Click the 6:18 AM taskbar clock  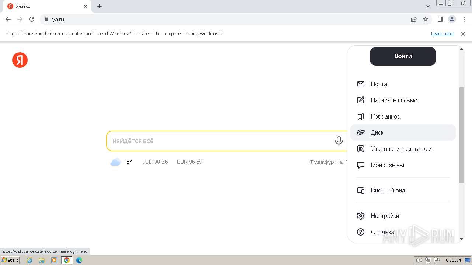coord(453,260)
